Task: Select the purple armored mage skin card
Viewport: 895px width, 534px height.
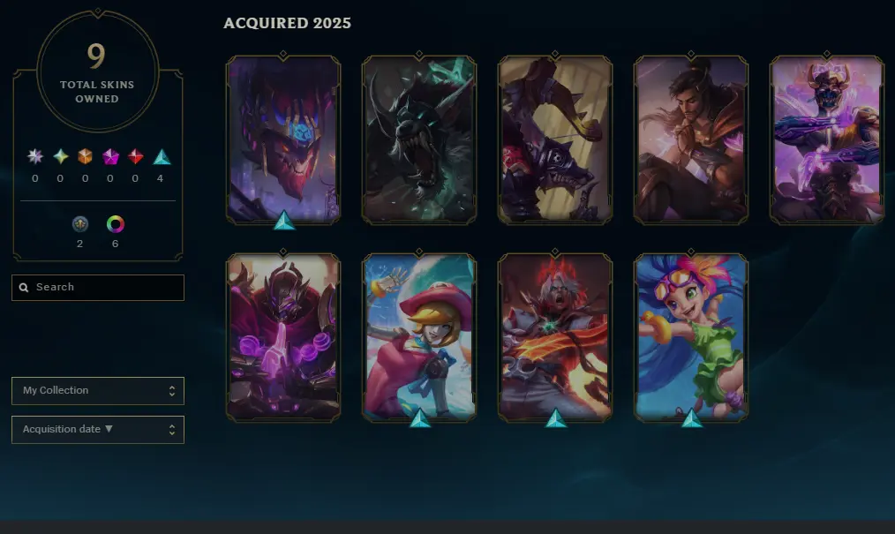Action: [283, 337]
